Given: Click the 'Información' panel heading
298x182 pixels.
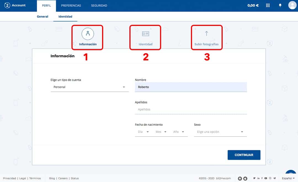Looking at the screenshot, I should tap(63, 56).
